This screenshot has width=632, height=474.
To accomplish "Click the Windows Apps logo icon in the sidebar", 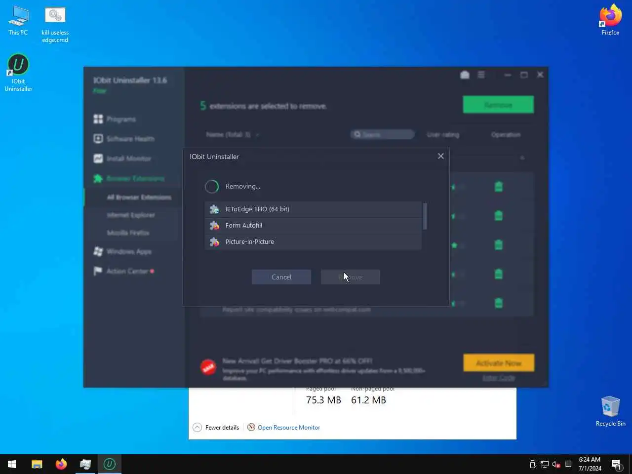I will pyautogui.click(x=98, y=251).
